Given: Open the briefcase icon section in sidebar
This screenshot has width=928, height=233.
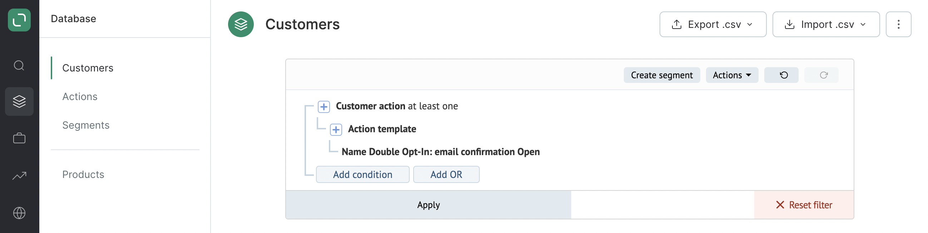Looking at the screenshot, I should click(19, 138).
